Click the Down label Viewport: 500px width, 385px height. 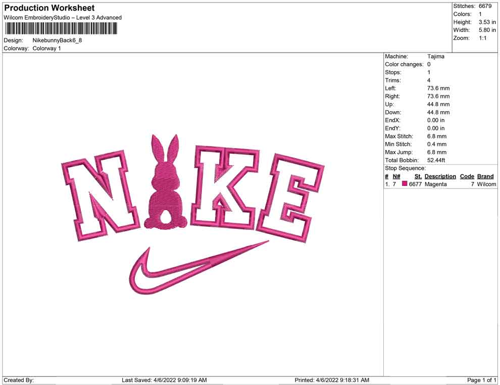click(x=393, y=112)
